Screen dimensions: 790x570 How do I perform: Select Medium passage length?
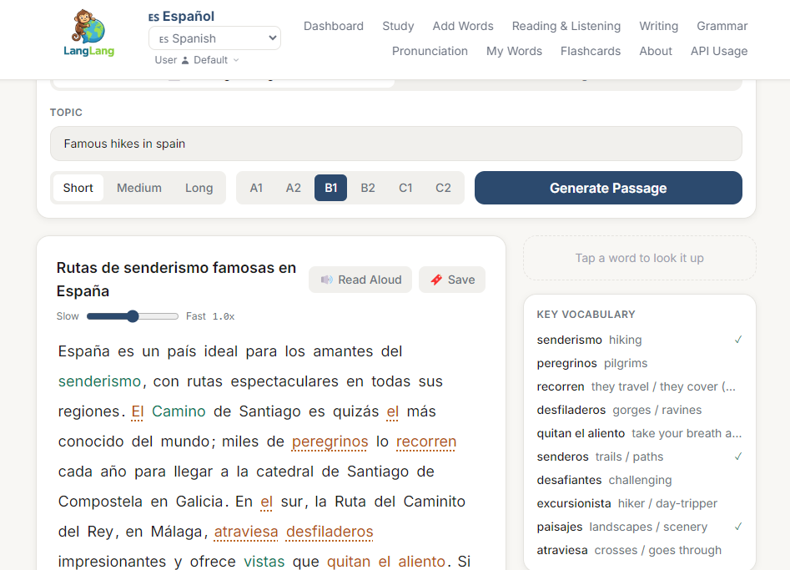139,188
